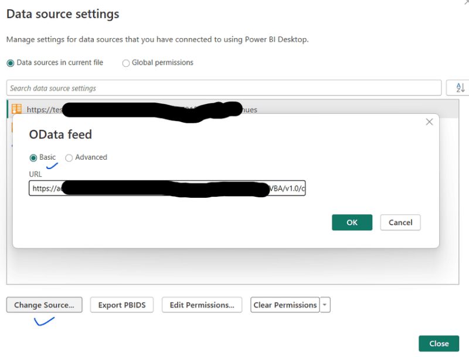Switch to Advanced mode in OData feed

(69, 157)
